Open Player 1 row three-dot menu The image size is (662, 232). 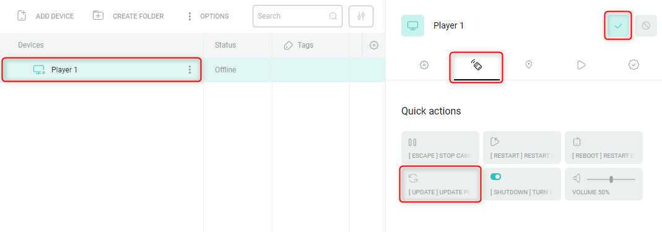(190, 69)
